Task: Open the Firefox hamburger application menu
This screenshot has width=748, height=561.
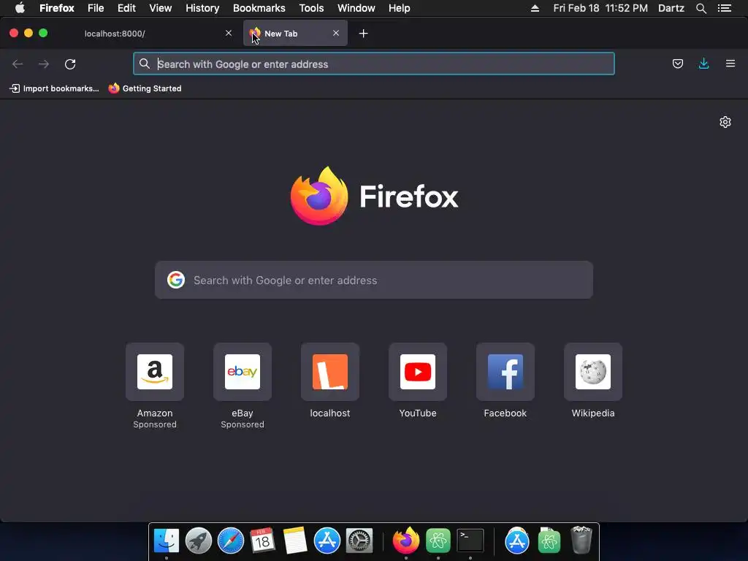Action: tap(730, 64)
